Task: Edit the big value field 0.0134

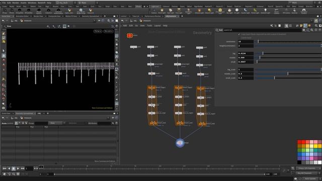Action: (246, 53)
